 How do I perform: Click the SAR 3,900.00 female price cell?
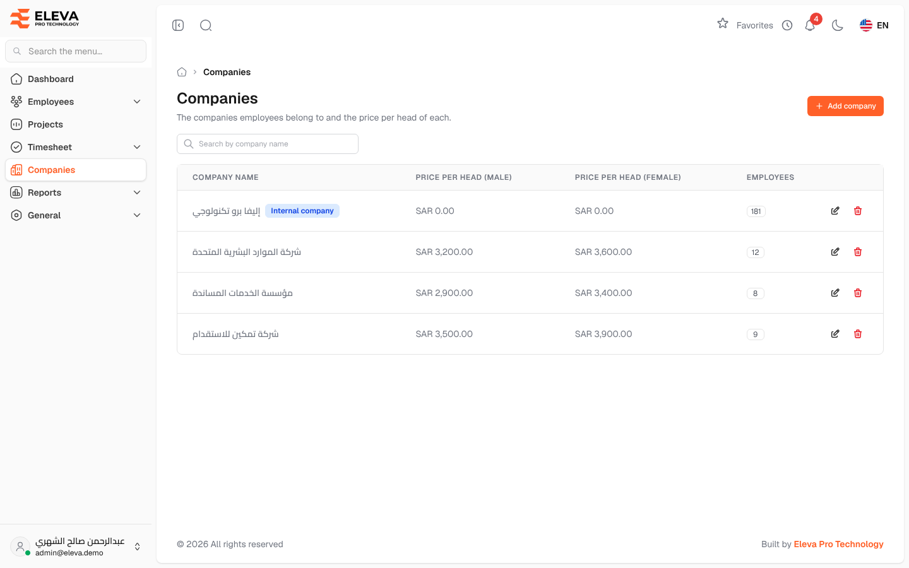pos(603,334)
